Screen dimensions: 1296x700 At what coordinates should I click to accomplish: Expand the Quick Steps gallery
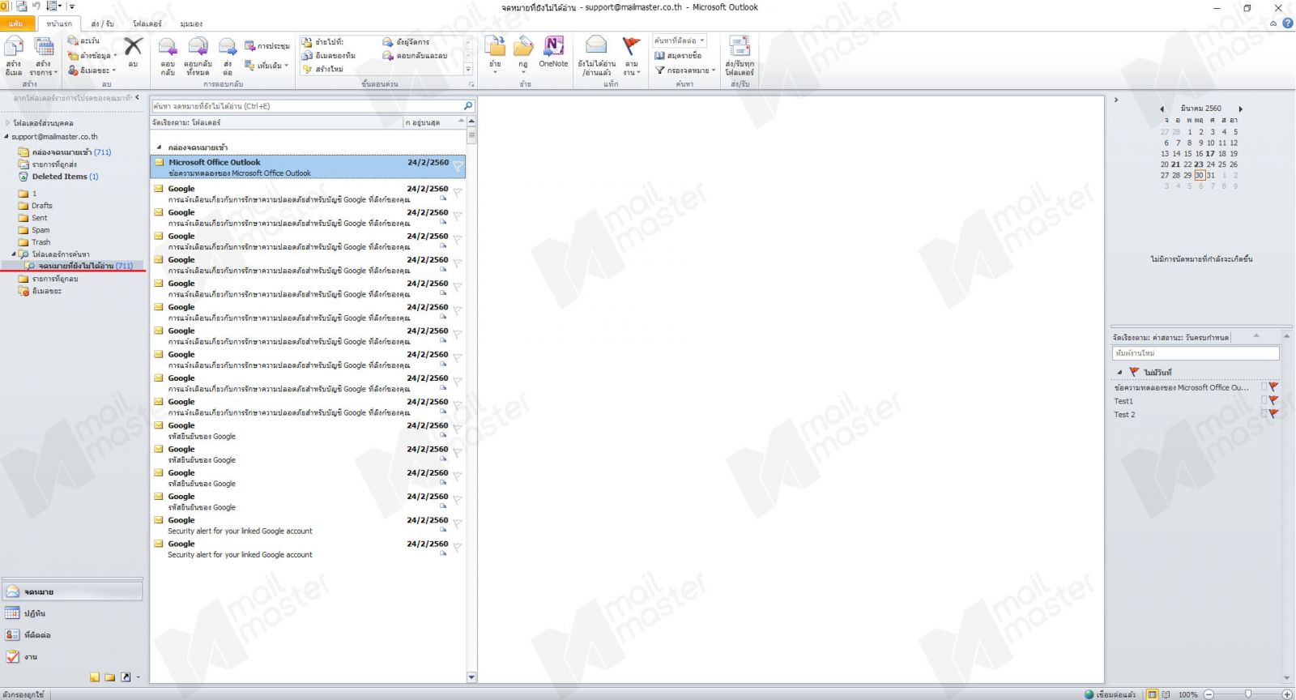click(468, 70)
